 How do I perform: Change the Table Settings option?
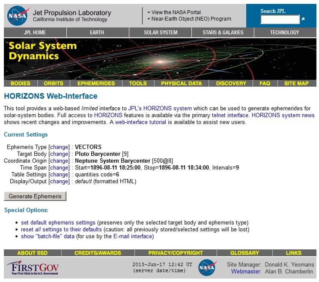click(x=59, y=174)
